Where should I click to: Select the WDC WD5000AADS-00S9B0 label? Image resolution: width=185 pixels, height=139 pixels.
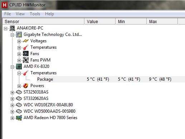click(49, 111)
